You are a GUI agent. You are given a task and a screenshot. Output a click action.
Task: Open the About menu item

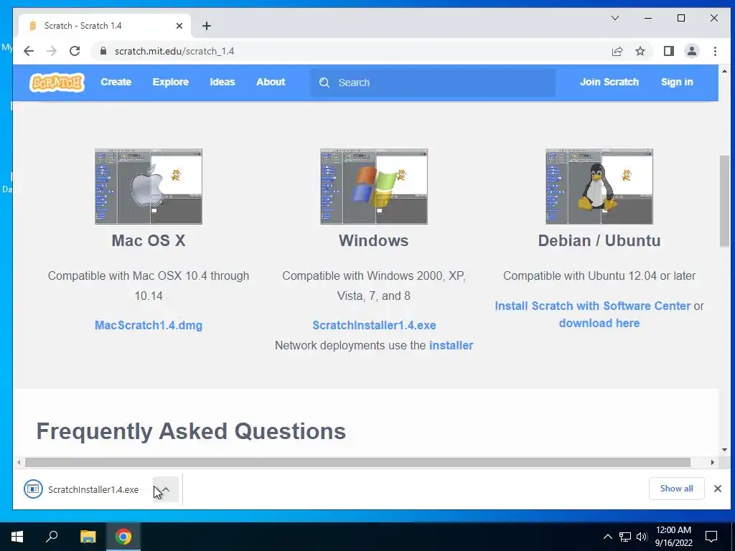(x=271, y=82)
